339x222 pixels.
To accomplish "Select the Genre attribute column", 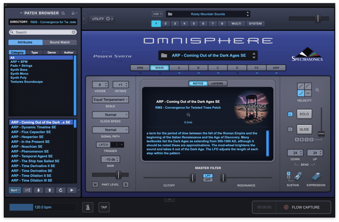I will click(x=52, y=52).
